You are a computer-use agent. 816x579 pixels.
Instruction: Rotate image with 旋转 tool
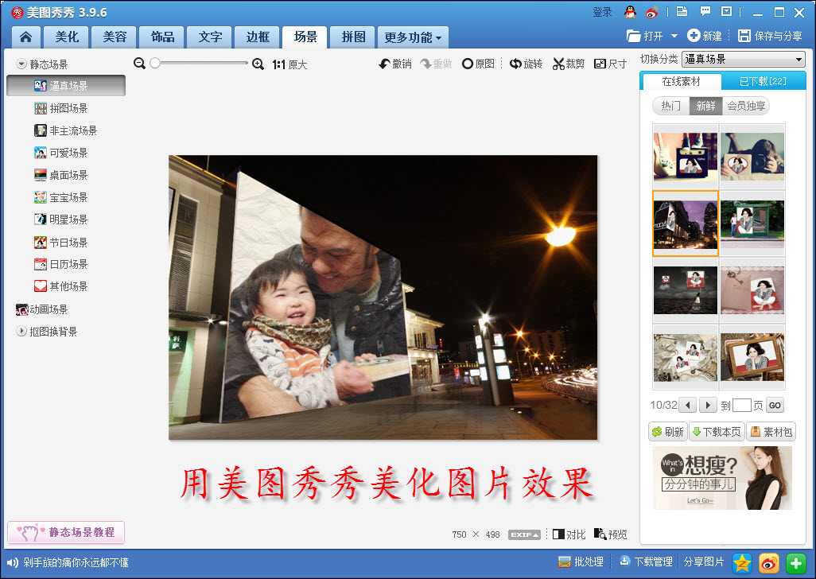click(x=526, y=64)
